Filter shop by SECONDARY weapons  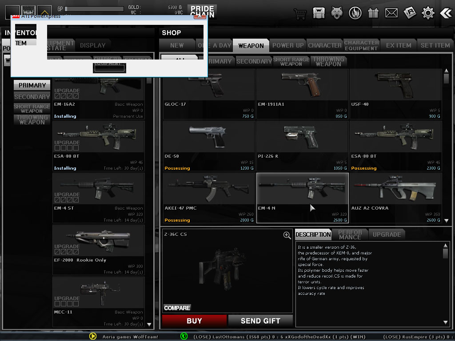click(254, 61)
